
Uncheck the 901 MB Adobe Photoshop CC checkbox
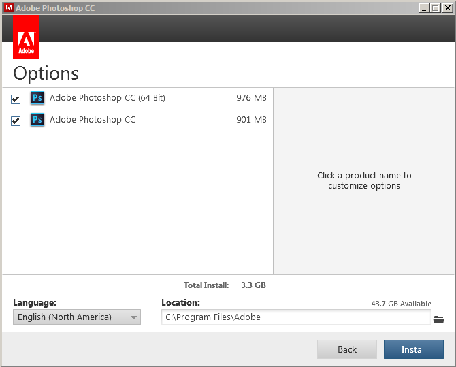pos(16,121)
